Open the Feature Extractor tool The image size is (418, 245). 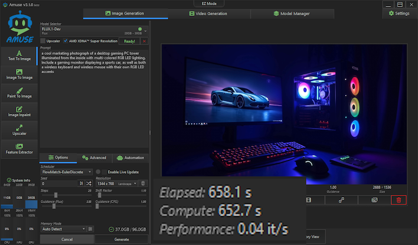pyautogui.click(x=19, y=149)
